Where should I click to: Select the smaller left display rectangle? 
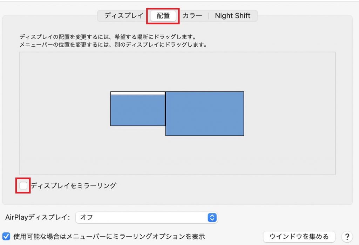138,110
